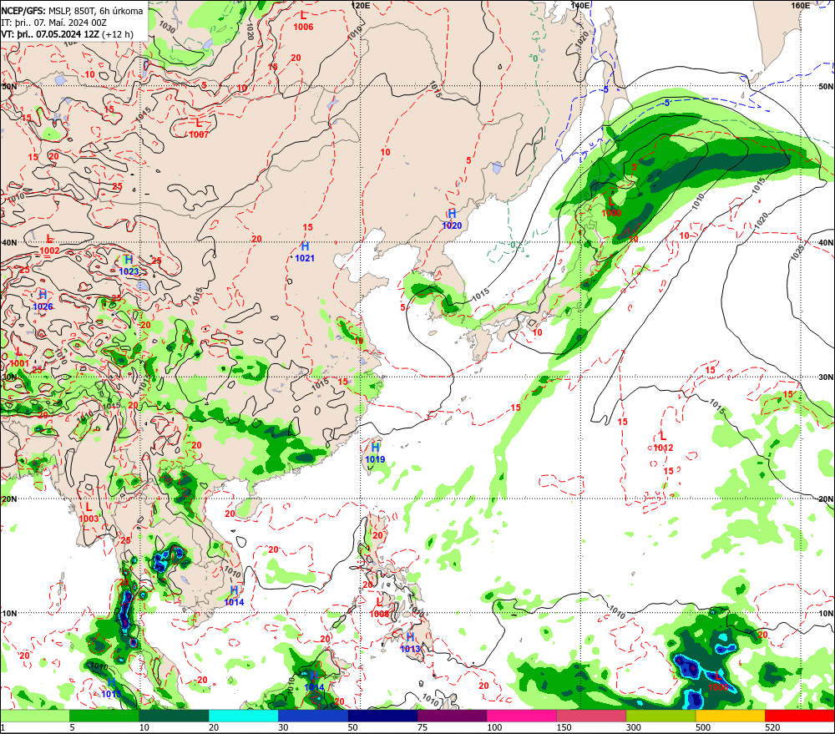The image size is (835, 734).
Task: Click the high pressure label '1021'
Action: pos(305,258)
